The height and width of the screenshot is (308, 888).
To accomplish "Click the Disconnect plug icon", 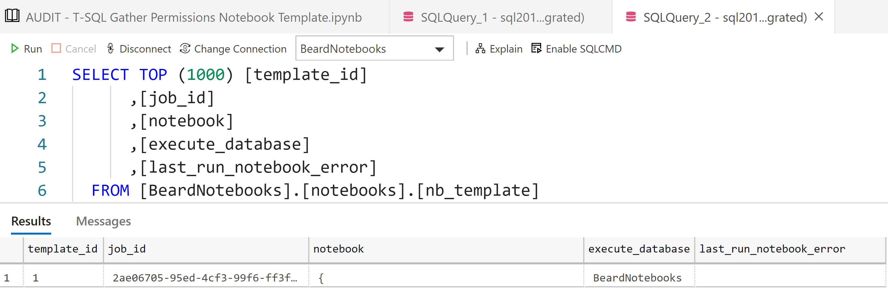I will click(x=110, y=48).
